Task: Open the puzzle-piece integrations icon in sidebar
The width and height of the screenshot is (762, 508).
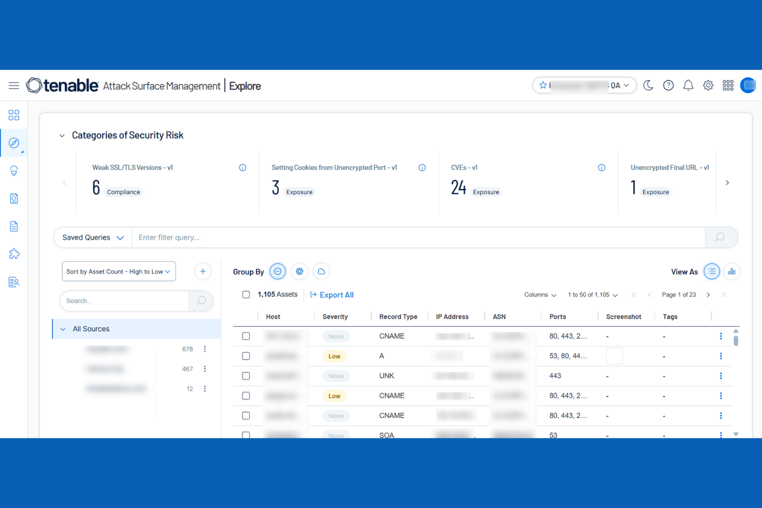Action: (14, 254)
